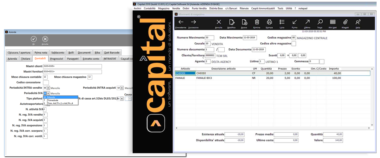The image size is (380, 158).
Task: Click Cliente/fornitore code field
Action: 210,56
